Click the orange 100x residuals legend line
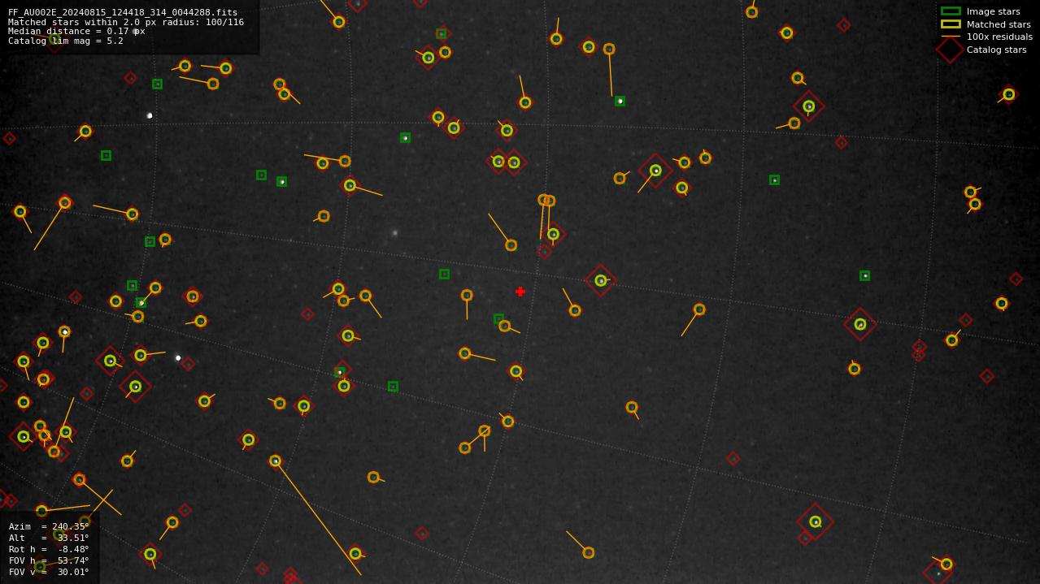The height and width of the screenshot is (584, 1040). pyautogui.click(x=951, y=37)
